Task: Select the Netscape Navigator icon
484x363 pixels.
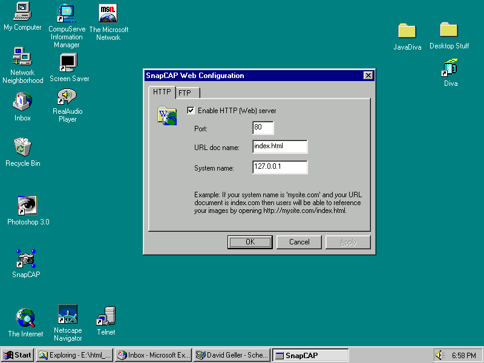Action: [67, 315]
